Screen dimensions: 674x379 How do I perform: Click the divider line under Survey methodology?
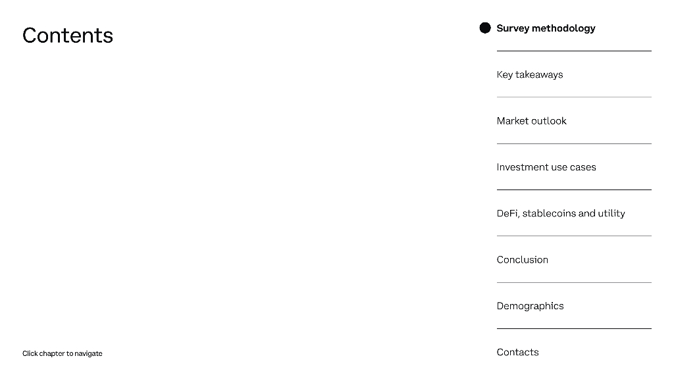(574, 51)
